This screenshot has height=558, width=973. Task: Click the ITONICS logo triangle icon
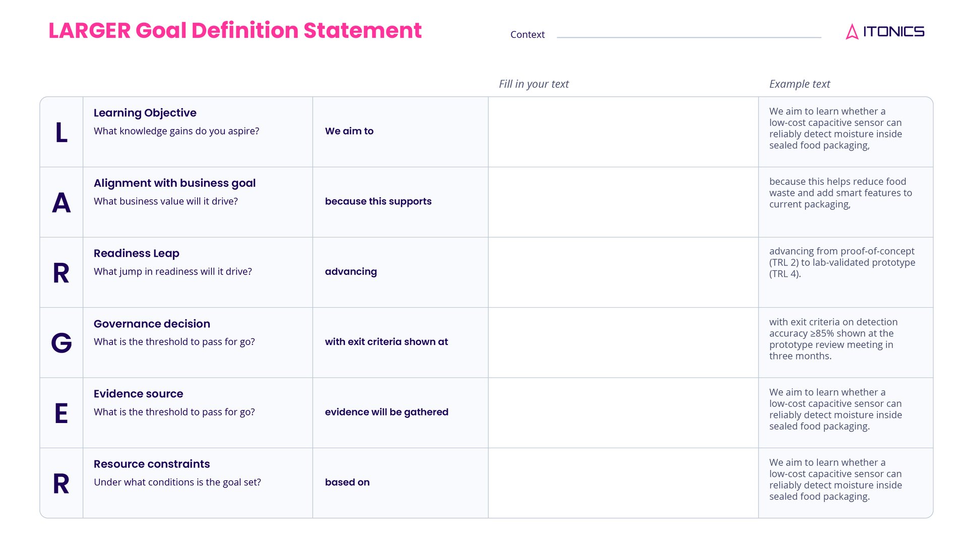(x=852, y=32)
